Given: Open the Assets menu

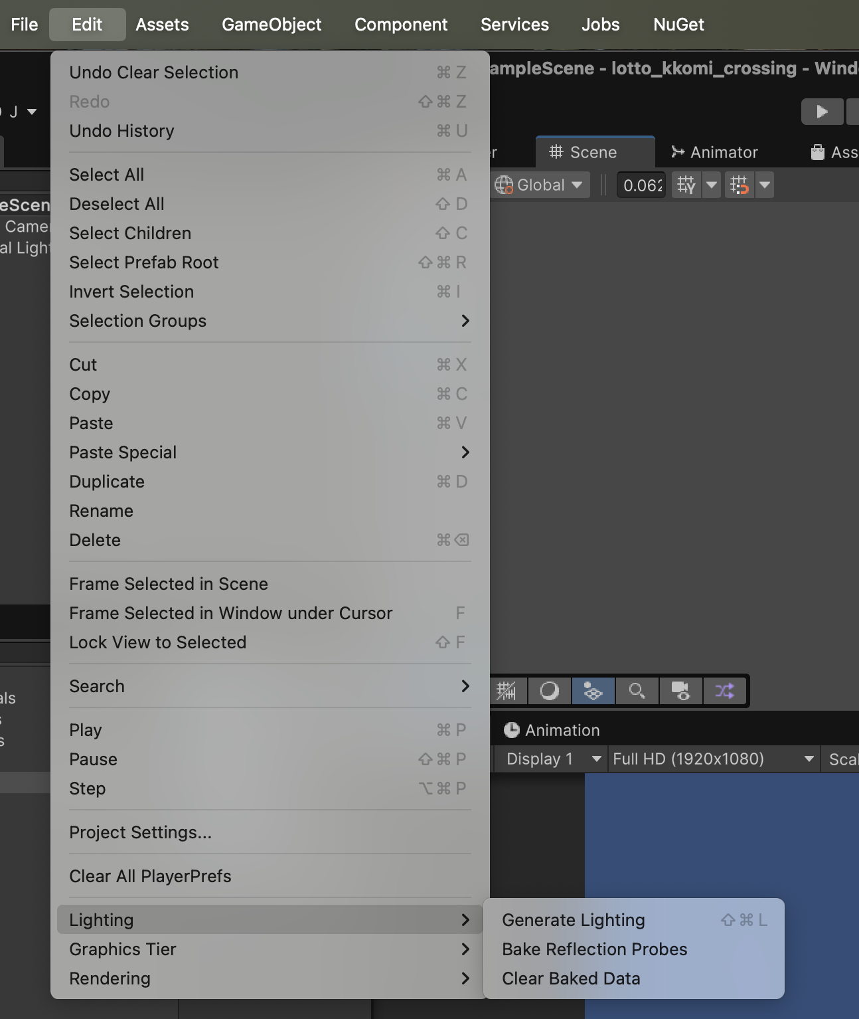Looking at the screenshot, I should coord(162,25).
